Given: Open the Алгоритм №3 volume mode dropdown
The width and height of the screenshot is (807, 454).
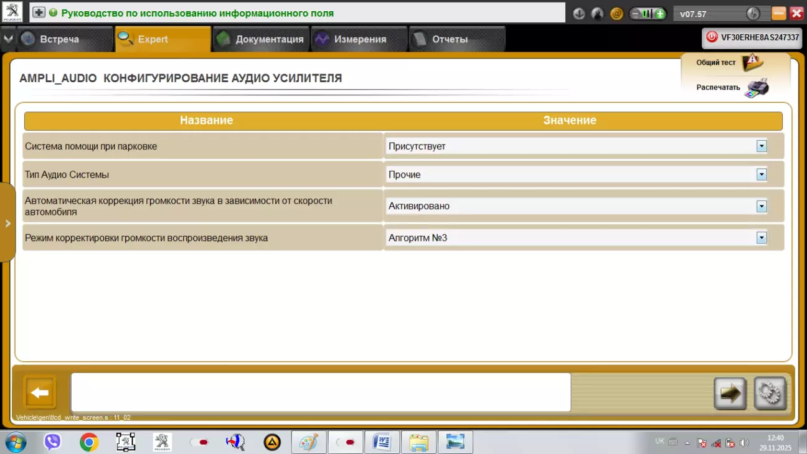Looking at the screenshot, I should point(761,238).
